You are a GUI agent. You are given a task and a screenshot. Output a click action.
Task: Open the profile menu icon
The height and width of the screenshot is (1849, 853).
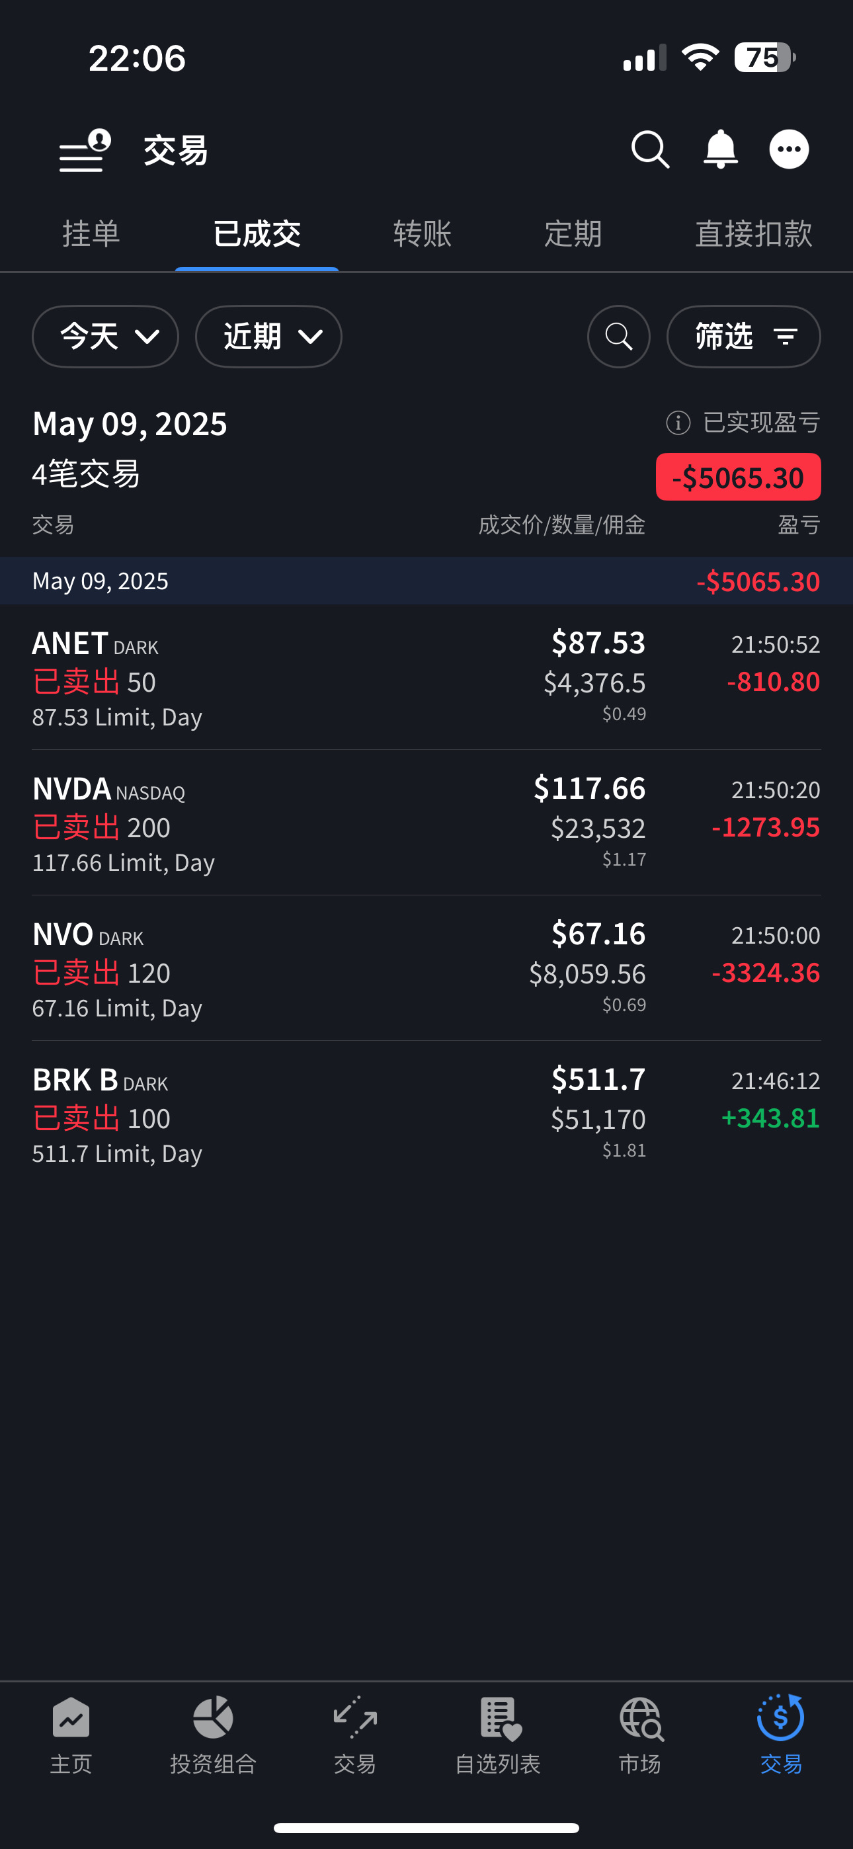[x=85, y=151]
